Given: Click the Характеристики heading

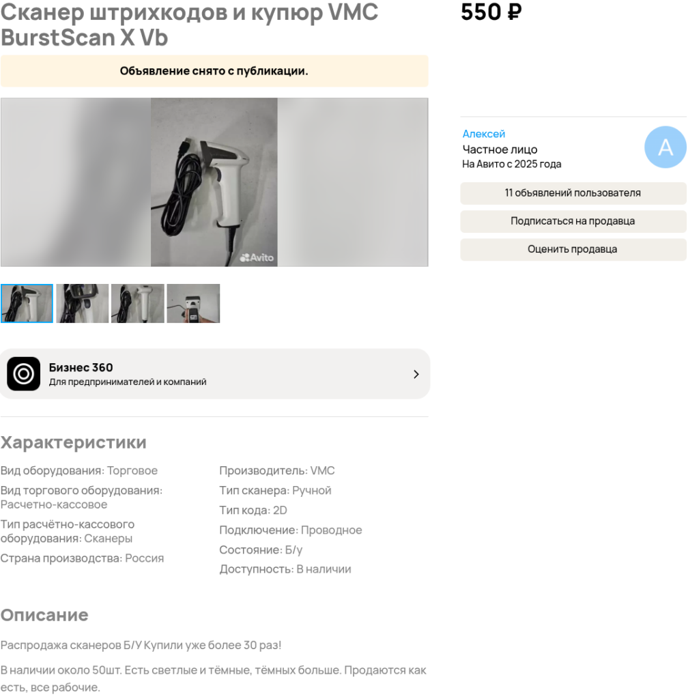Looking at the screenshot, I should [74, 442].
